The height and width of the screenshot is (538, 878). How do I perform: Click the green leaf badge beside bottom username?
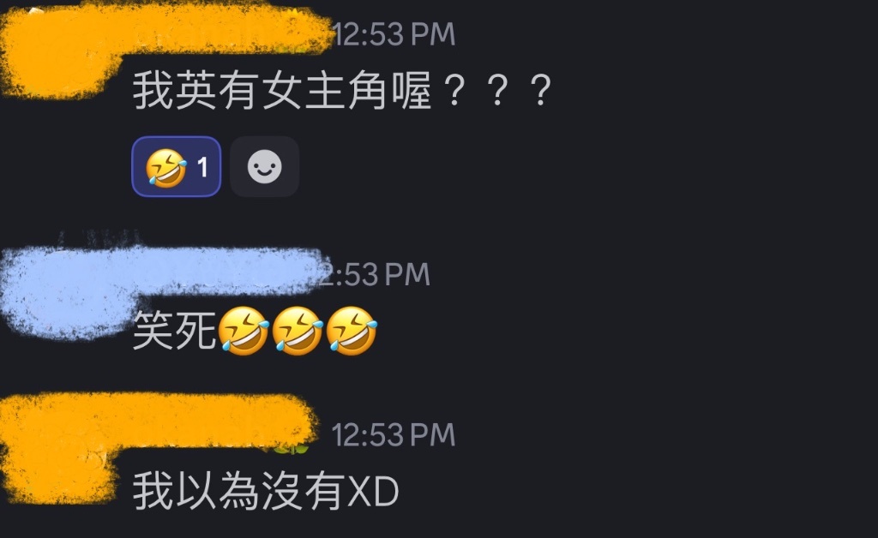coord(292,448)
